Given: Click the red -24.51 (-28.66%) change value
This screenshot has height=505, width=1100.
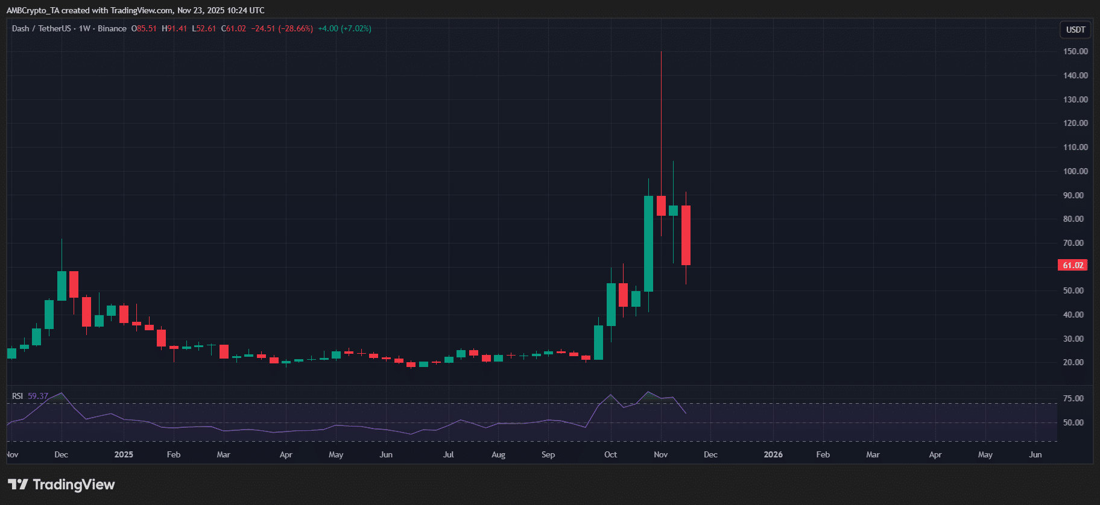Looking at the screenshot, I should [x=282, y=28].
